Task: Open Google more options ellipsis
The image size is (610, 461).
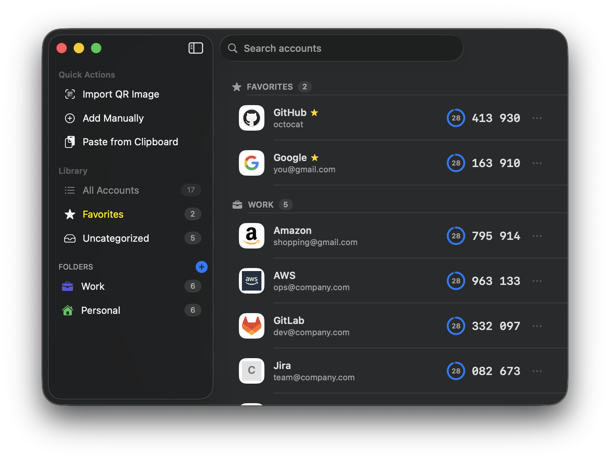Action: [537, 163]
